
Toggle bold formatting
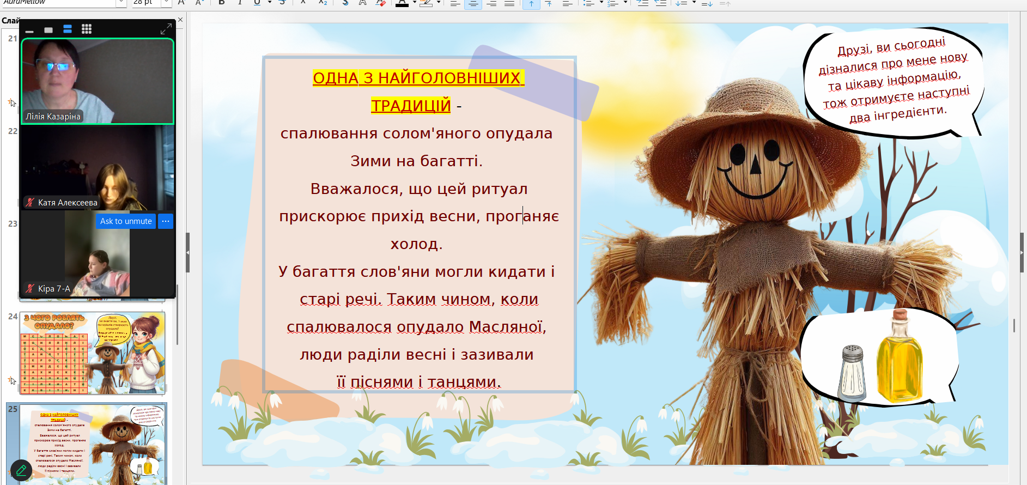[x=222, y=3]
